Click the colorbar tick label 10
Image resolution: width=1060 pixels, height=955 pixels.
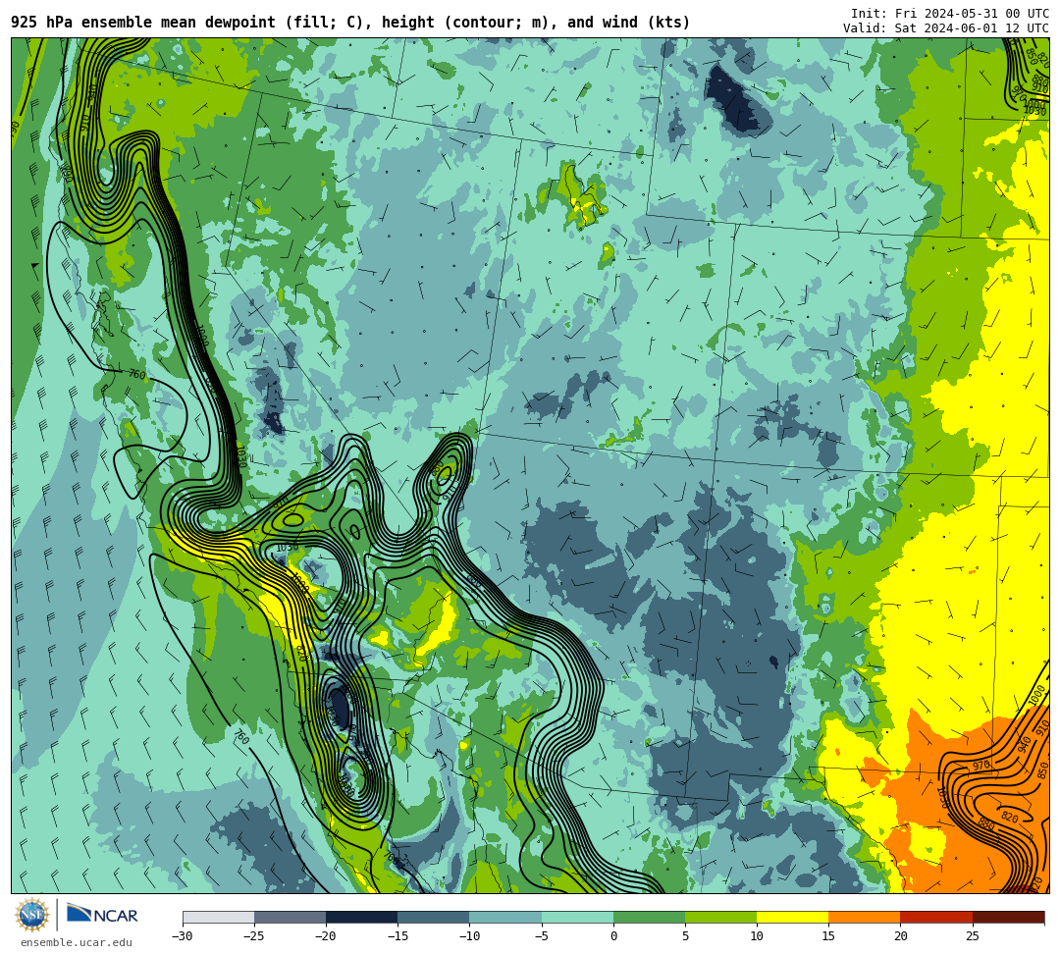pyautogui.click(x=757, y=936)
